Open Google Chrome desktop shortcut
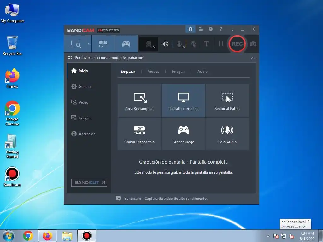Viewport: 323px width, 242px height. click(12, 113)
